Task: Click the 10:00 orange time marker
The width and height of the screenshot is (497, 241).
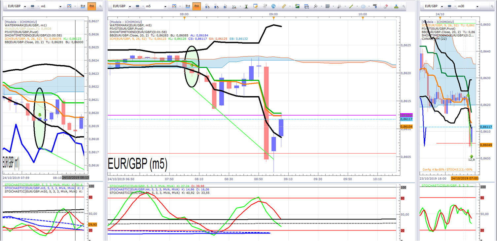Action: (x=363, y=18)
